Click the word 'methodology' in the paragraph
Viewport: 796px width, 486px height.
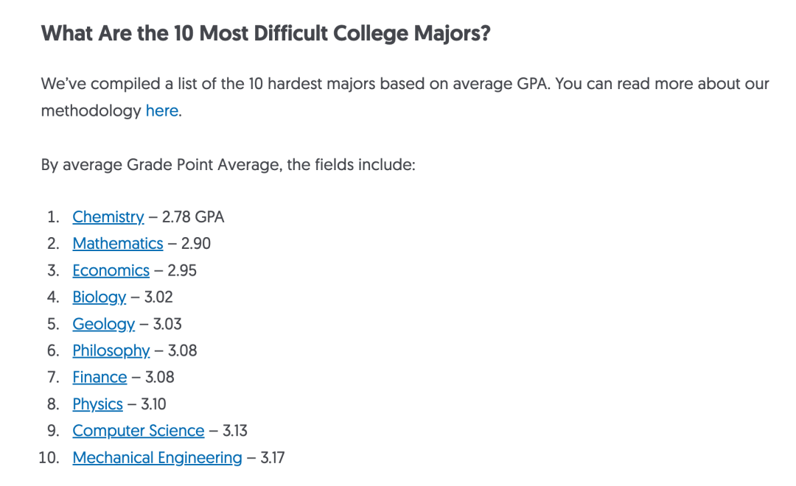click(91, 111)
